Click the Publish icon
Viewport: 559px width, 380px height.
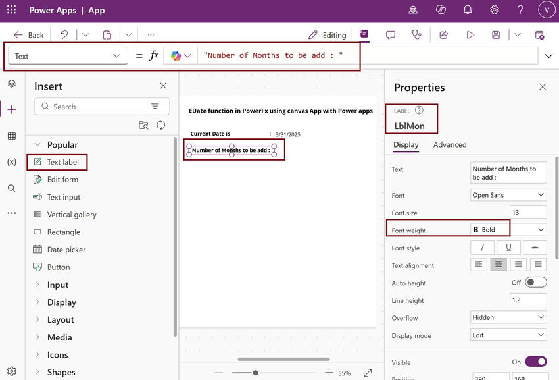point(539,35)
